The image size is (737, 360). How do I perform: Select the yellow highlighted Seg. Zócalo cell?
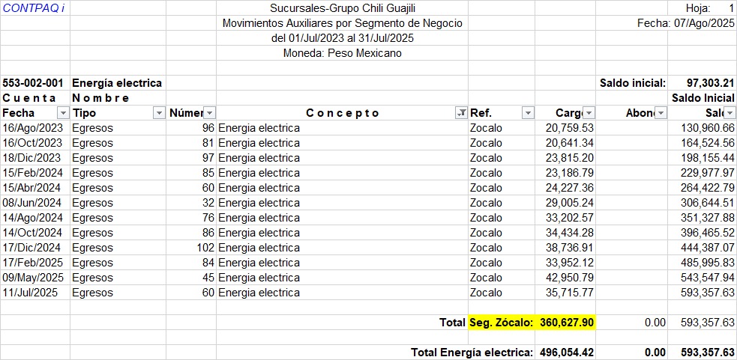click(x=501, y=323)
